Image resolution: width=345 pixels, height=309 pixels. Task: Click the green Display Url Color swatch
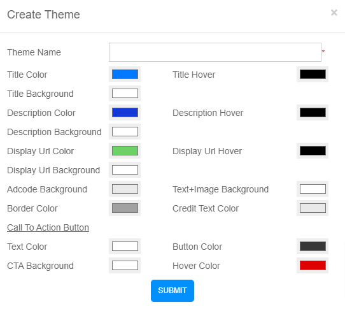tap(125, 151)
